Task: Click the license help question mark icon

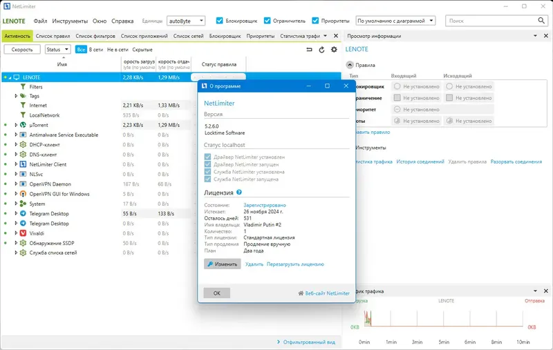Action: (239, 192)
